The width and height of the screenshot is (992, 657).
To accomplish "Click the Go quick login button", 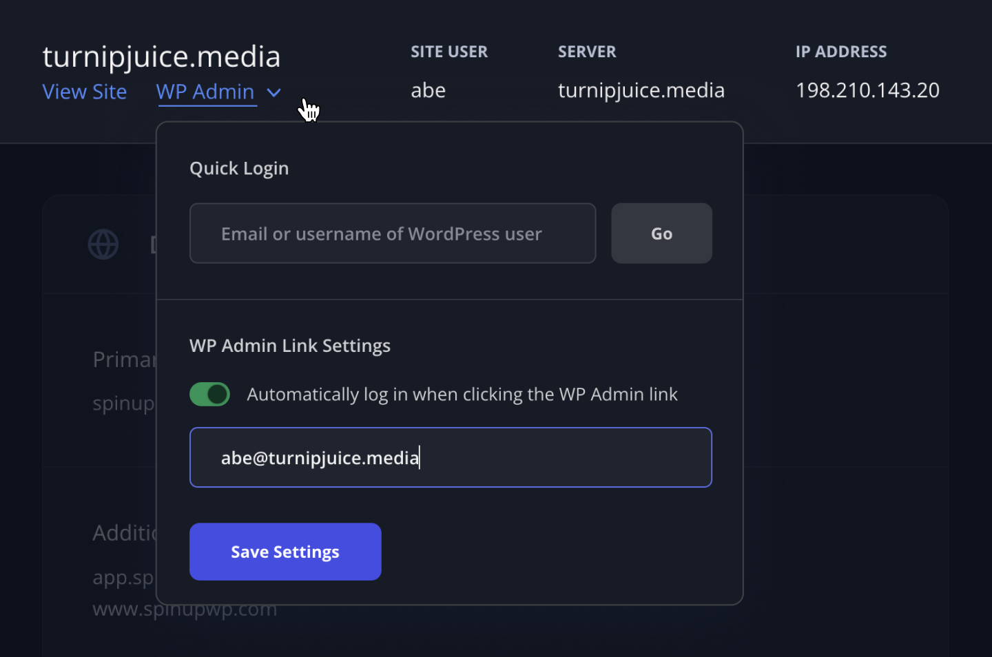I will coord(661,233).
